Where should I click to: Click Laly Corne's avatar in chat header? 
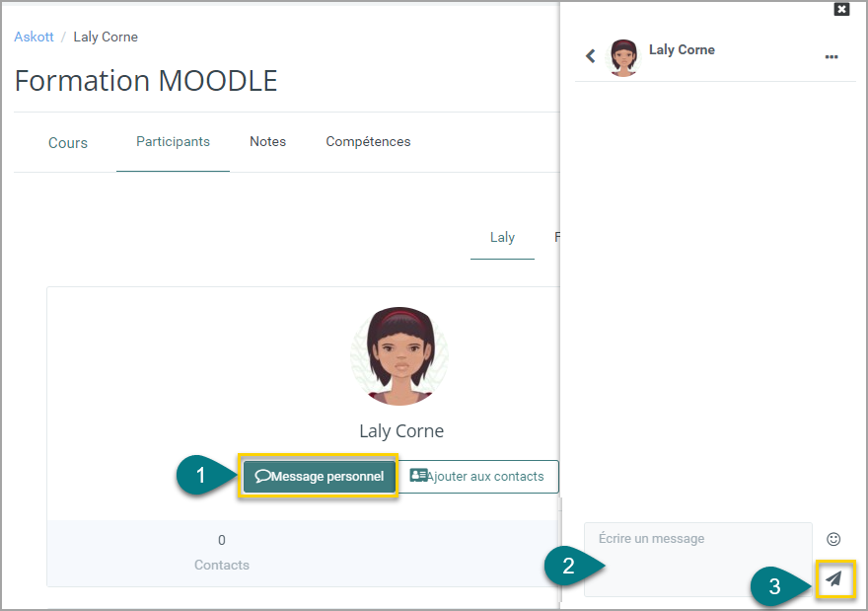pos(623,57)
